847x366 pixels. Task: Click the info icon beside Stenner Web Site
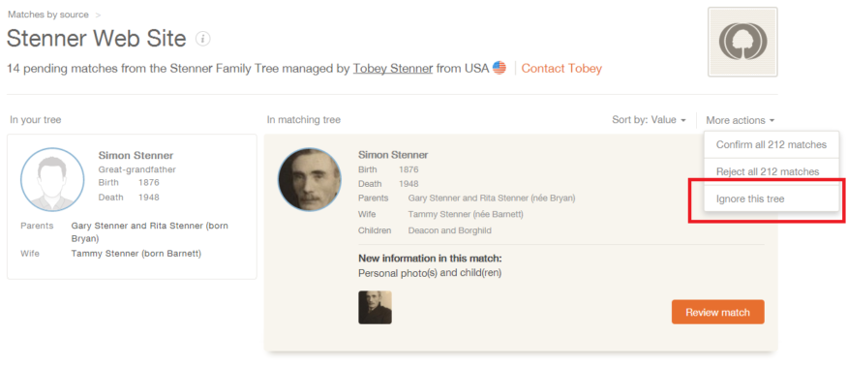pos(203,39)
